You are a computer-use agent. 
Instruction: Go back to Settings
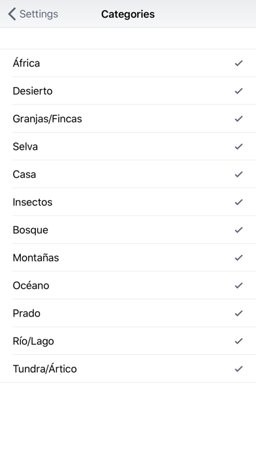(x=33, y=14)
